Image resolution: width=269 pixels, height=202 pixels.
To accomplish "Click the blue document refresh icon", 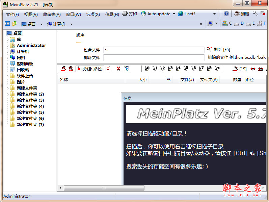I will point(127,69).
